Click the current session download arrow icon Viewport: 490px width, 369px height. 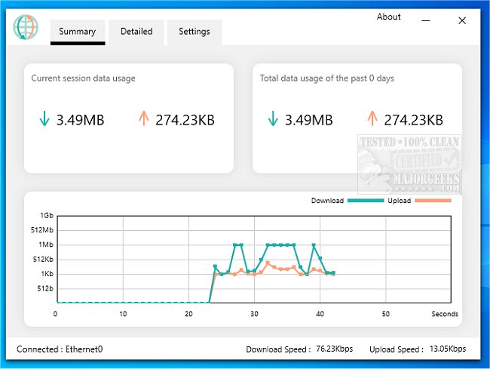pyautogui.click(x=44, y=118)
